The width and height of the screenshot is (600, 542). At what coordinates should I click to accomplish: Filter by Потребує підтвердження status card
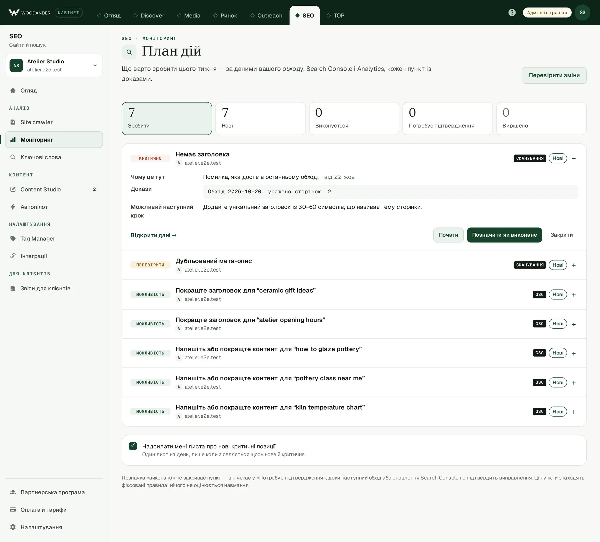click(x=448, y=118)
